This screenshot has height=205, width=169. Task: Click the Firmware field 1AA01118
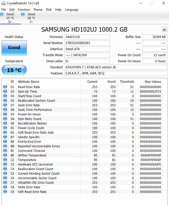87,37
